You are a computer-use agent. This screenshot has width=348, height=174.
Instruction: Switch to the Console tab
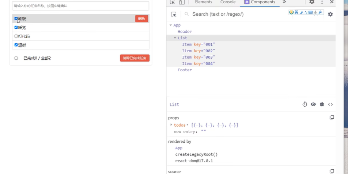point(228,2)
